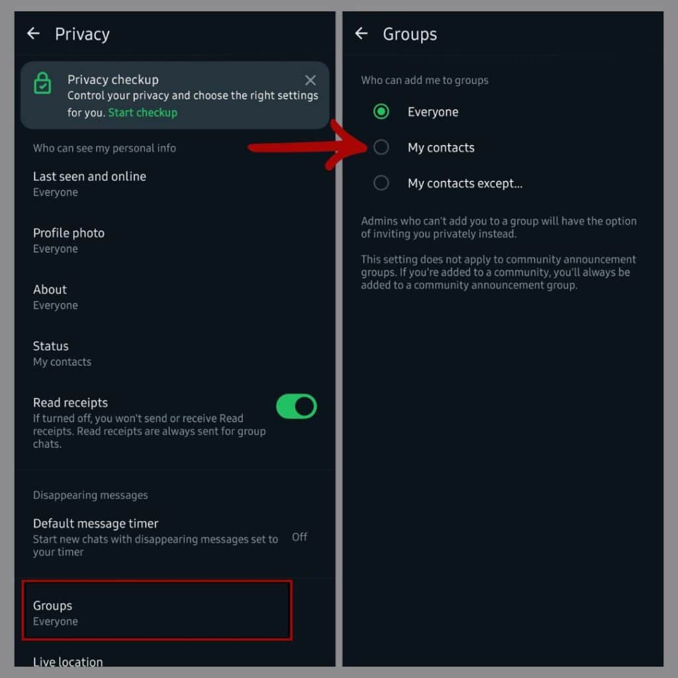This screenshot has height=678, width=678.
Task: Open the Live location setting
Action: 68,661
